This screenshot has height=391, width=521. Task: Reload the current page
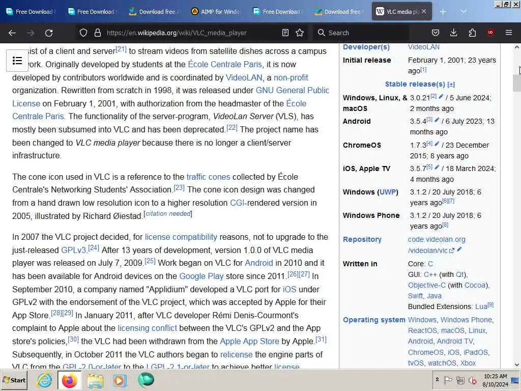pyautogui.click(x=49, y=33)
